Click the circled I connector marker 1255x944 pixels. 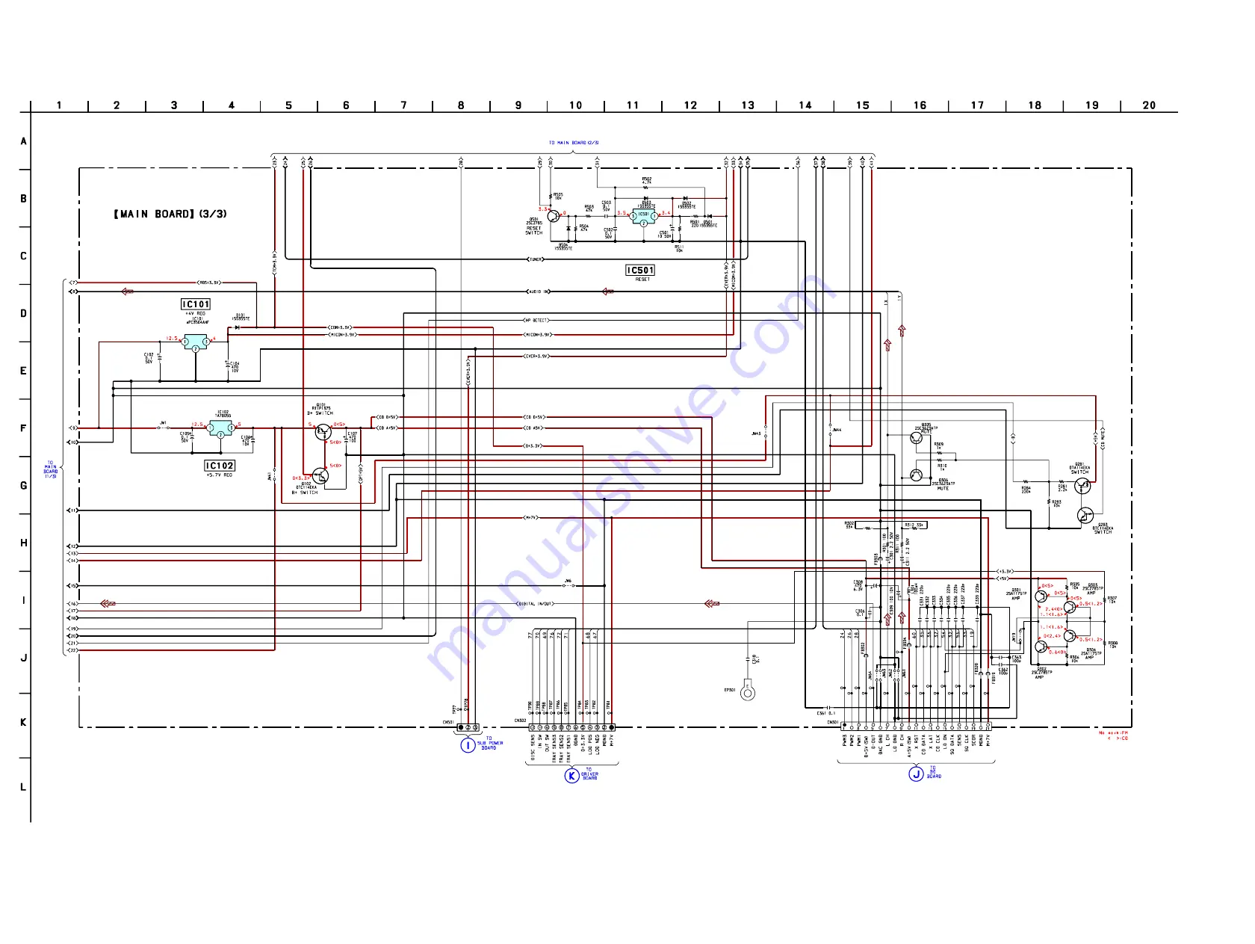click(x=468, y=744)
